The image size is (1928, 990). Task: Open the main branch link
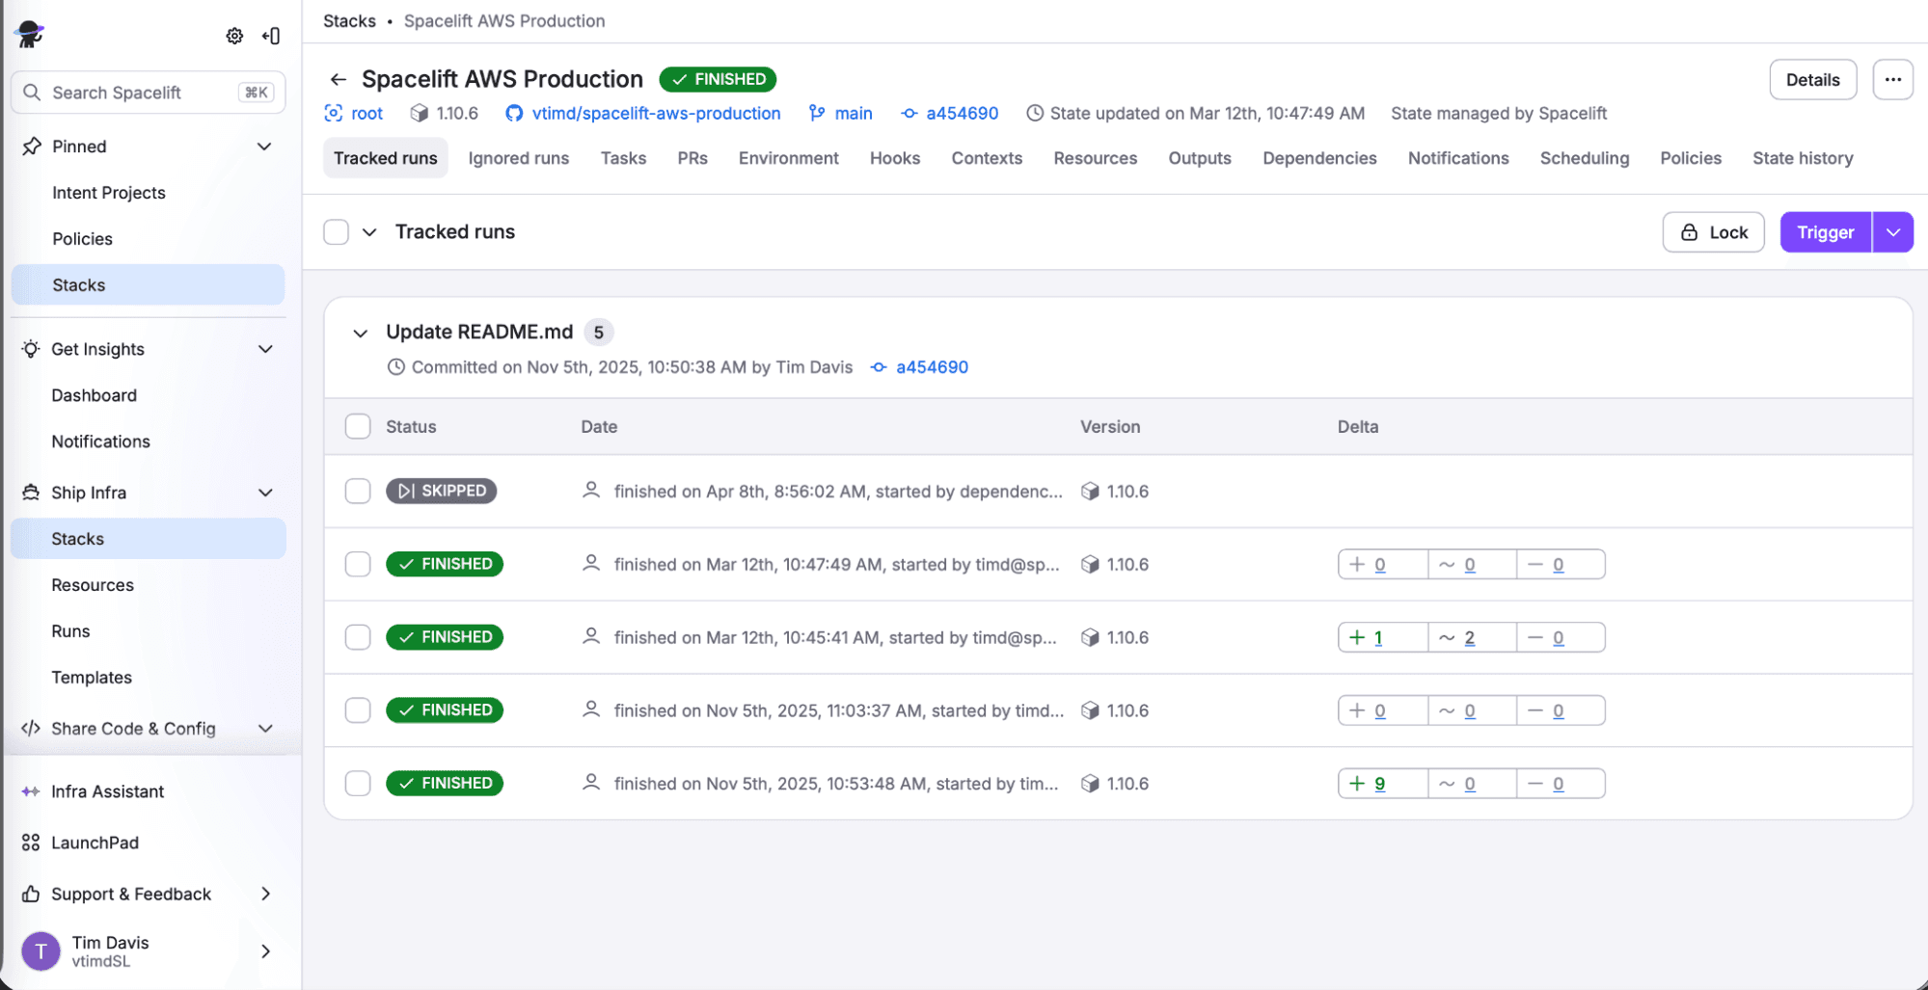click(x=853, y=113)
